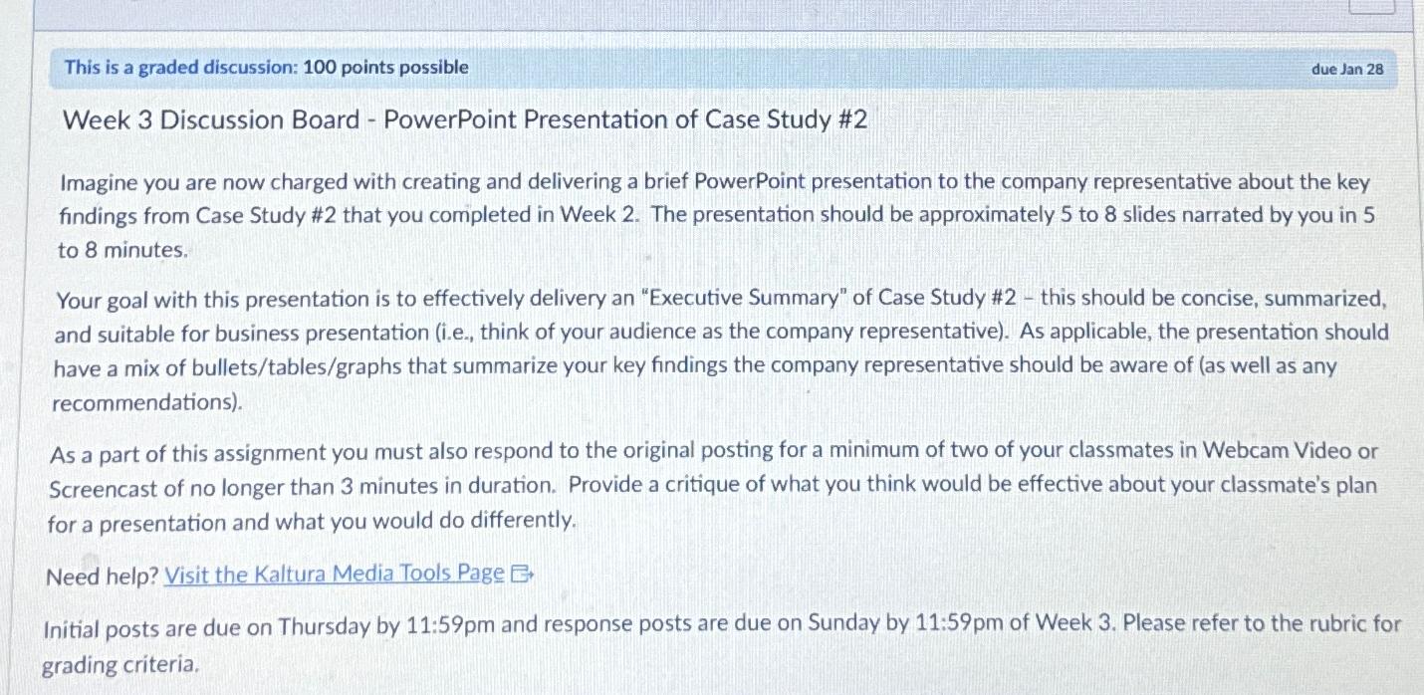This screenshot has width=1424, height=695.
Task: Click the Webcam Video response instructions paragraph
Action: click(x=697, y=483)
